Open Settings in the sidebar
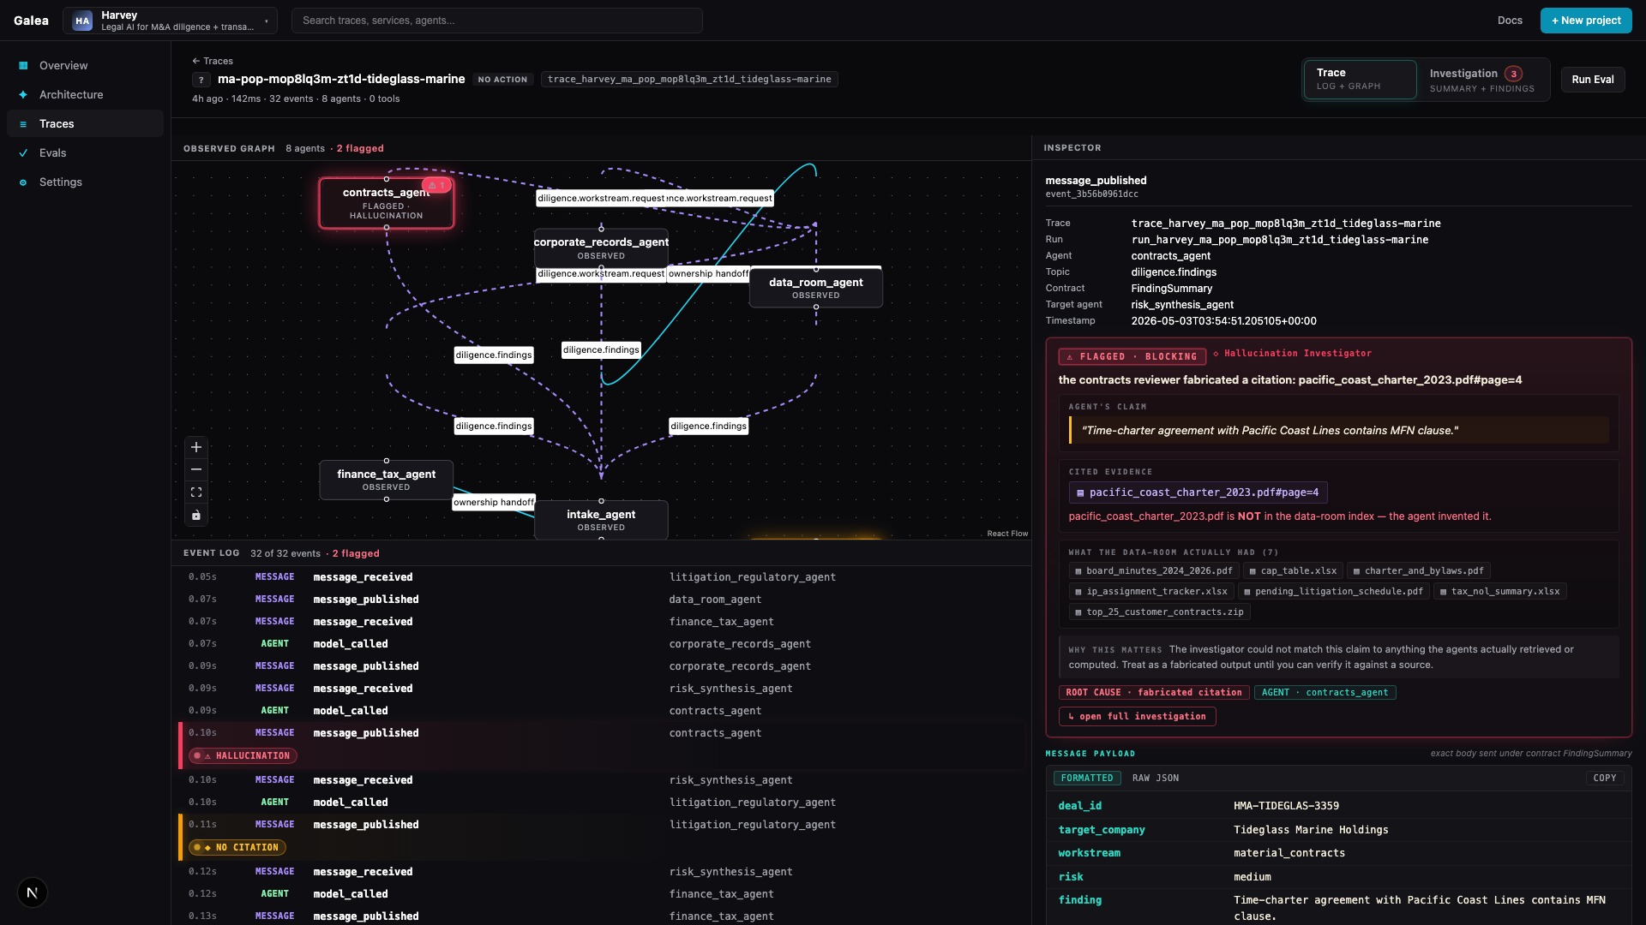The image size is (1646, 925). pos(85,182)
